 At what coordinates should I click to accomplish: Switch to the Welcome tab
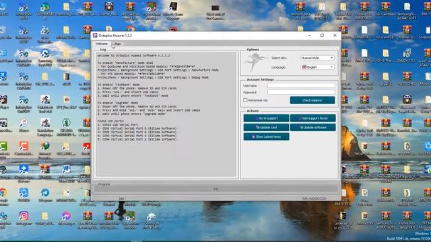tap(102, 44)
